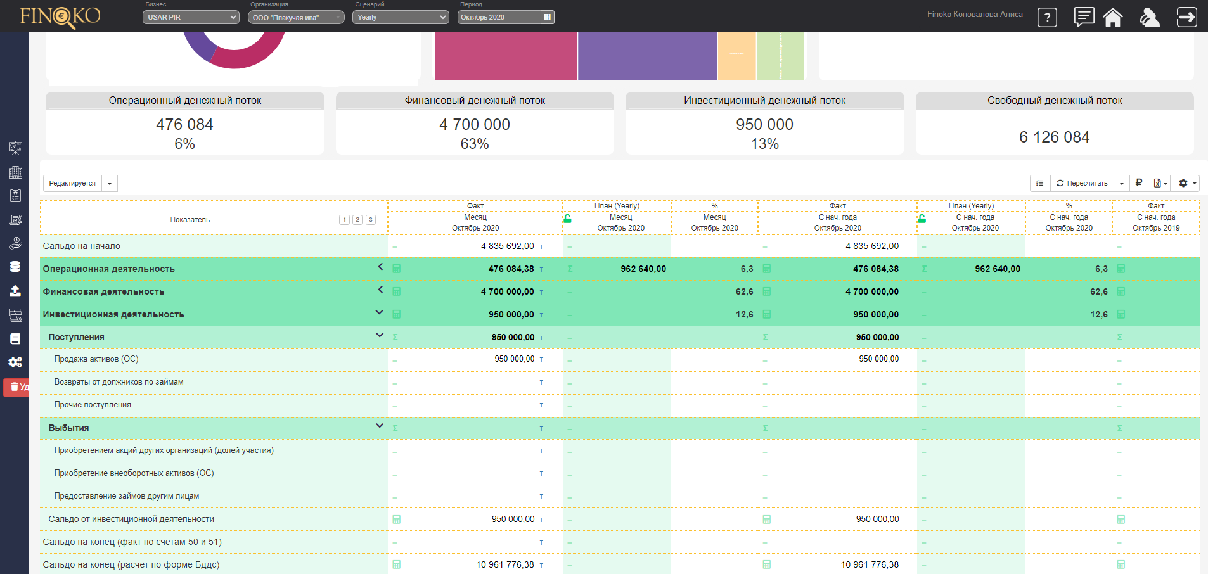The width and height of the screenshot is (1208, 574).
Task: Click the logout arrow icon
Action: pyautogui.click(x=1186, y=17)
